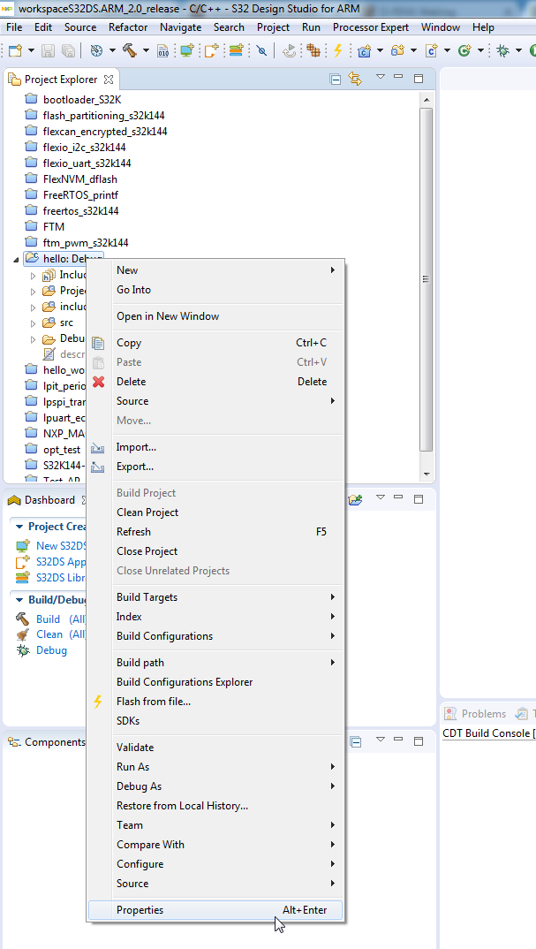The height and width of the screenshot is (949, 536).
Task: Open the Debug As submenu
Action: coord(215,786)
